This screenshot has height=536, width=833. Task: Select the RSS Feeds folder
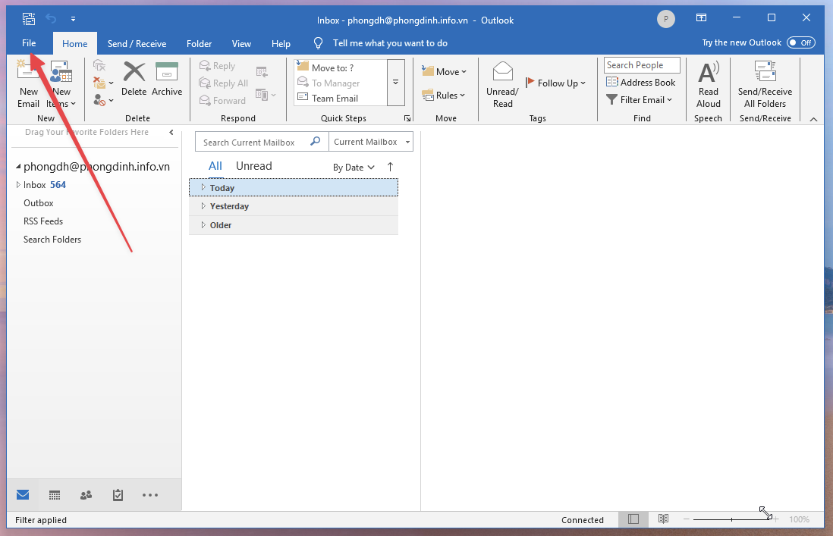[43, 221]
